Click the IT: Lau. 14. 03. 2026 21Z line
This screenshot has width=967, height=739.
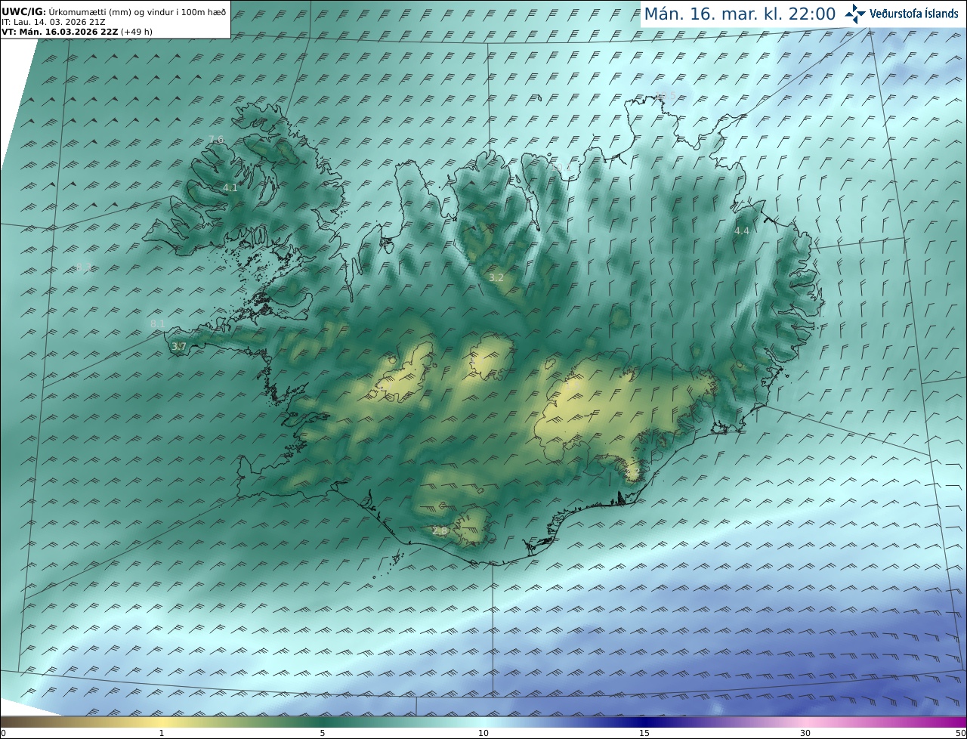point(53,22)
